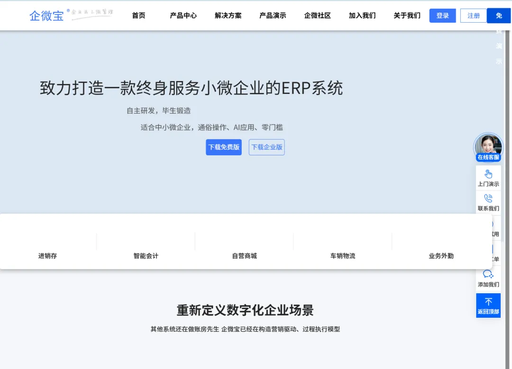
Task: Click the 下载企业版 button
Action: (x=267, y=147)
